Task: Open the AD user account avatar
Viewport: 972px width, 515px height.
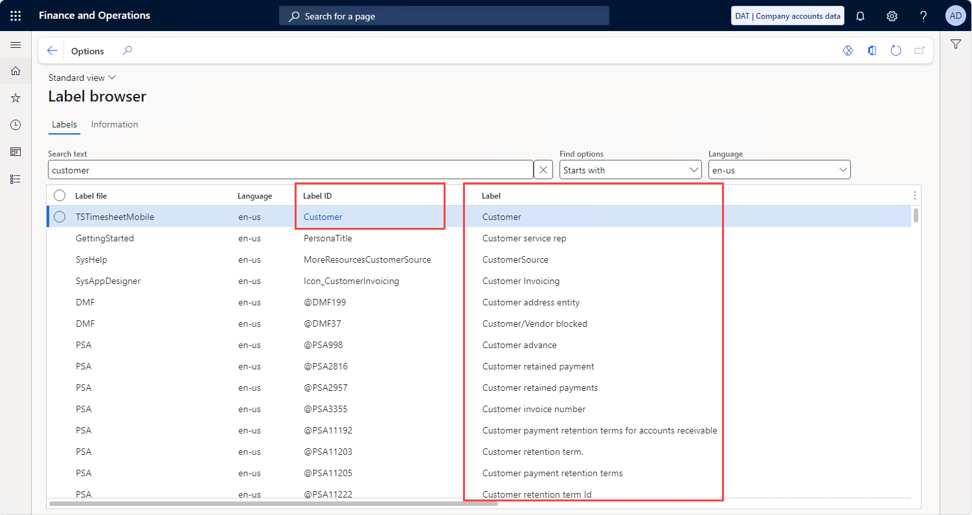Action: tap(956, 16)
